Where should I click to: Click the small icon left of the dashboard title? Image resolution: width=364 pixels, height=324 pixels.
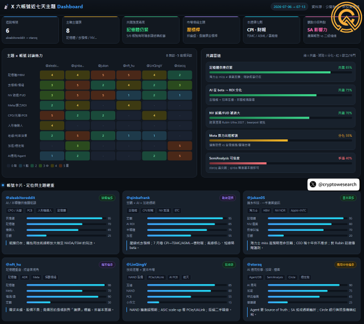6,7
